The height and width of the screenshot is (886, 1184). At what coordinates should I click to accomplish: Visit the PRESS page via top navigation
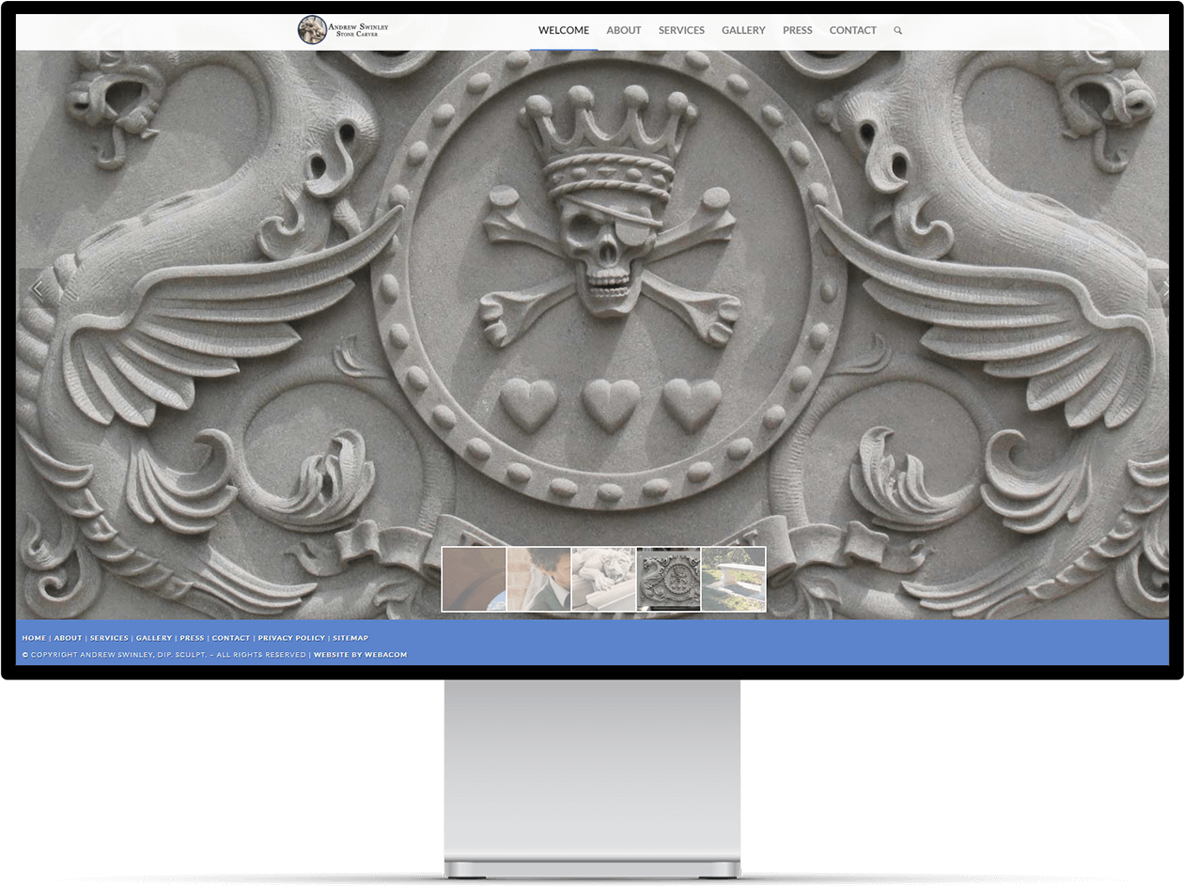coord(797,30)
